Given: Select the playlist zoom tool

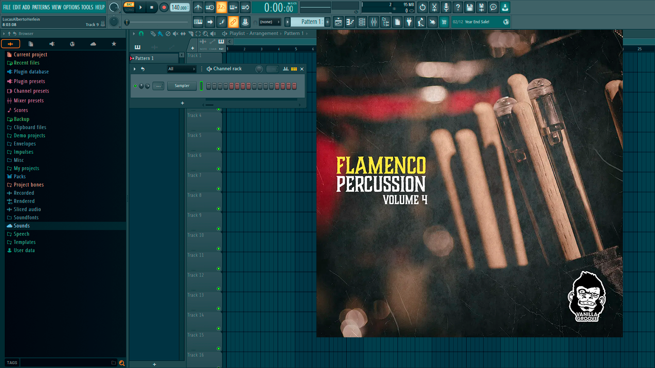Looking at the screenshot, I should coord(205,34).
